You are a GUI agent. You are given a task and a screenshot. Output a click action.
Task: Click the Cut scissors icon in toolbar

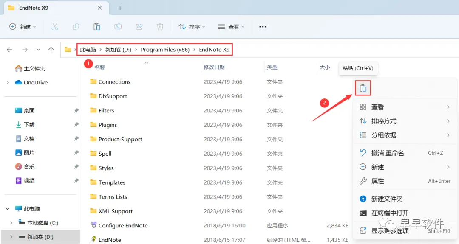[x=55, y=27]
